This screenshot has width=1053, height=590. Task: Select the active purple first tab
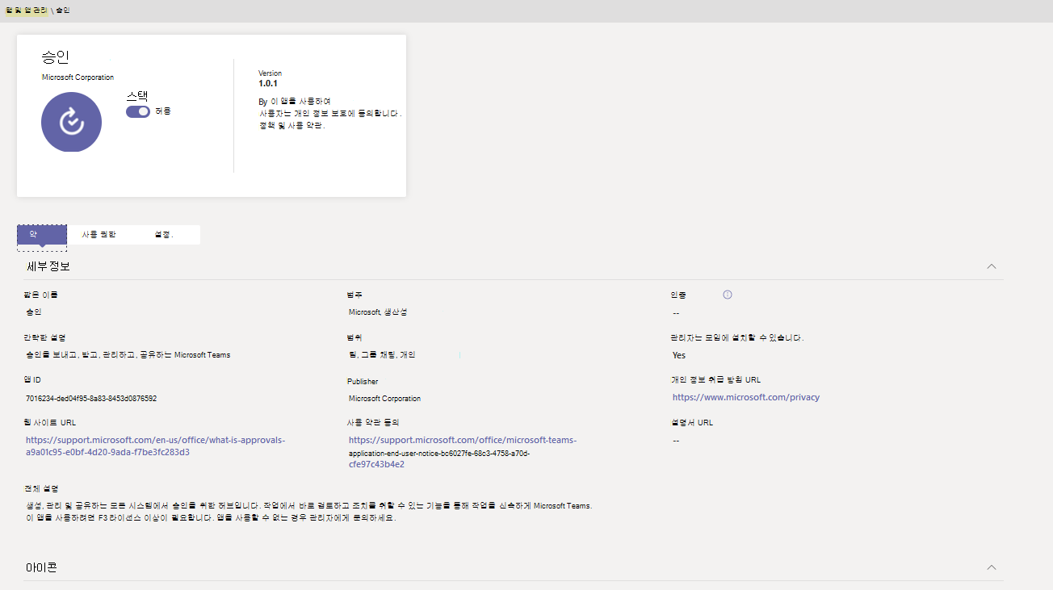(42, 235)
